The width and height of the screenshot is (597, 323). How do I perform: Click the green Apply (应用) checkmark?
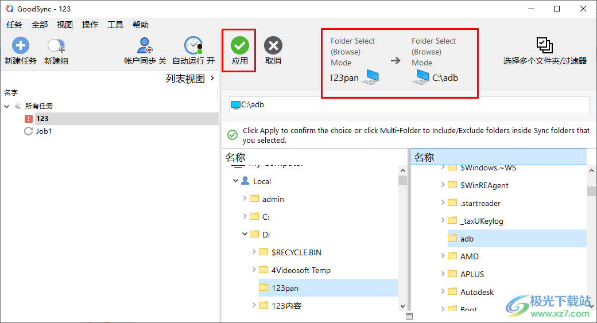(240, 46)
